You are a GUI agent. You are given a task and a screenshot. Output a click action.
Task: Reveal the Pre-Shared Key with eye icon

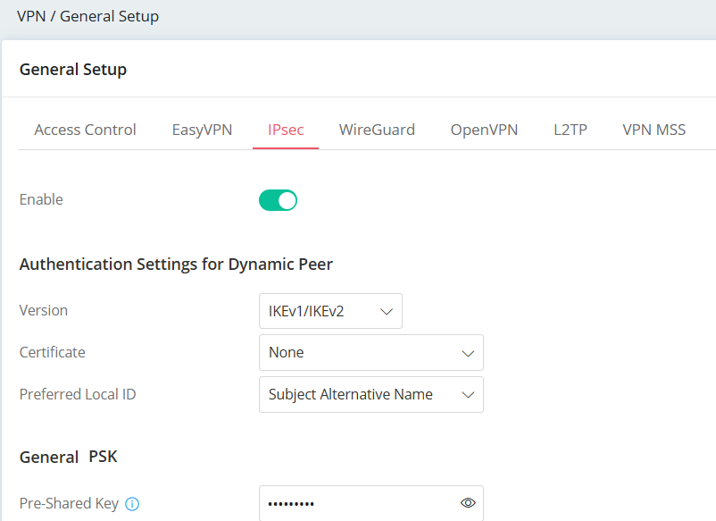point(468,503)
